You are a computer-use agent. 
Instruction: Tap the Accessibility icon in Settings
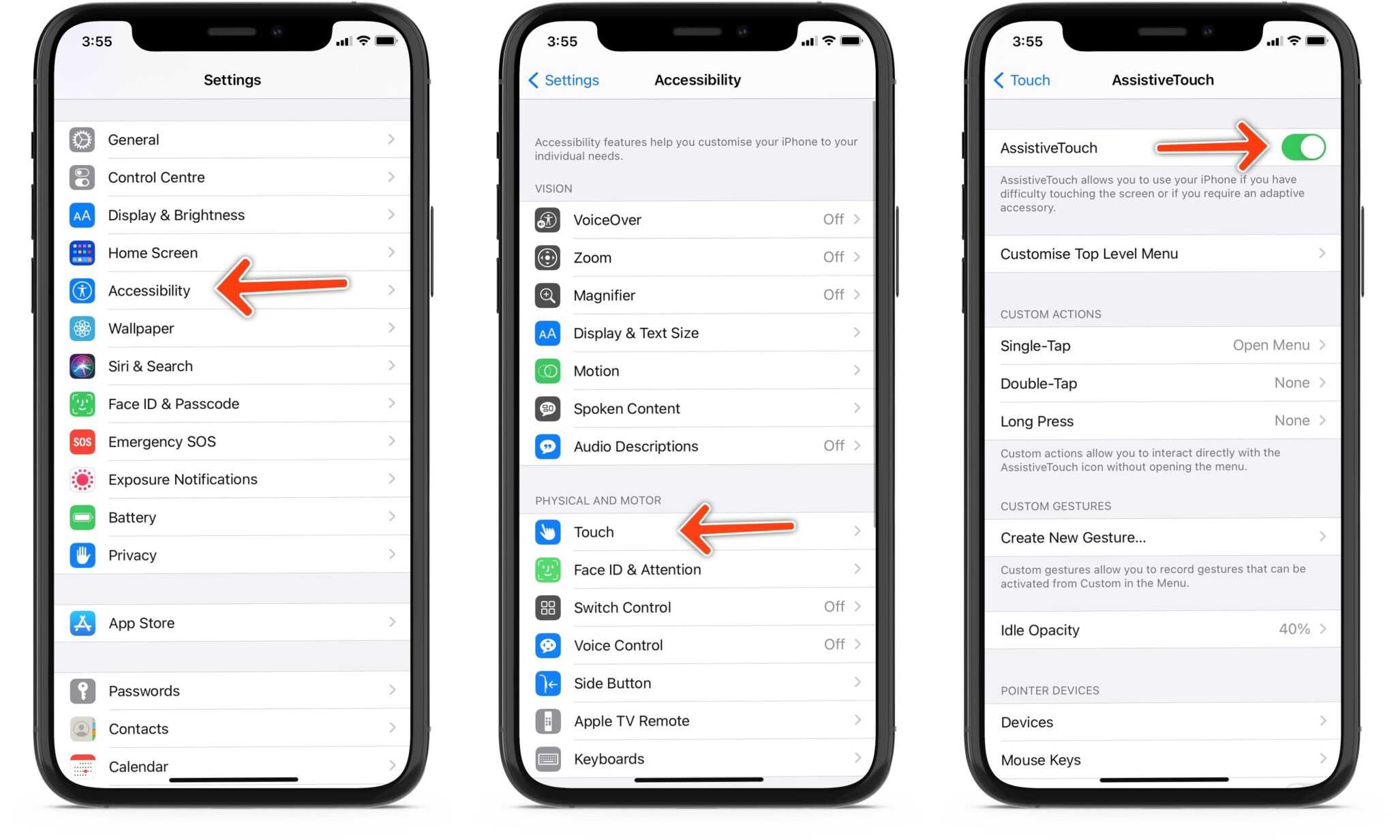82,290
